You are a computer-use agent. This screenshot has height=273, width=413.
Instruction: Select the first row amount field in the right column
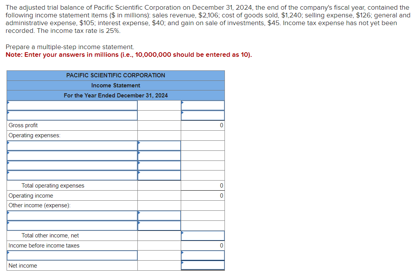(202, 105)
